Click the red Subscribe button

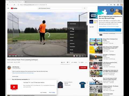point(83,67)
